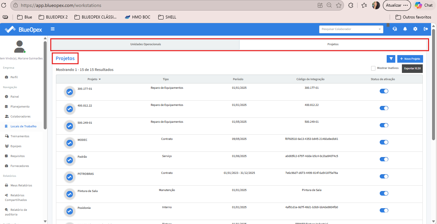Open the HMO BOC bookmark
This screenshot has height=224, width=437.
[x=137, y=17]
